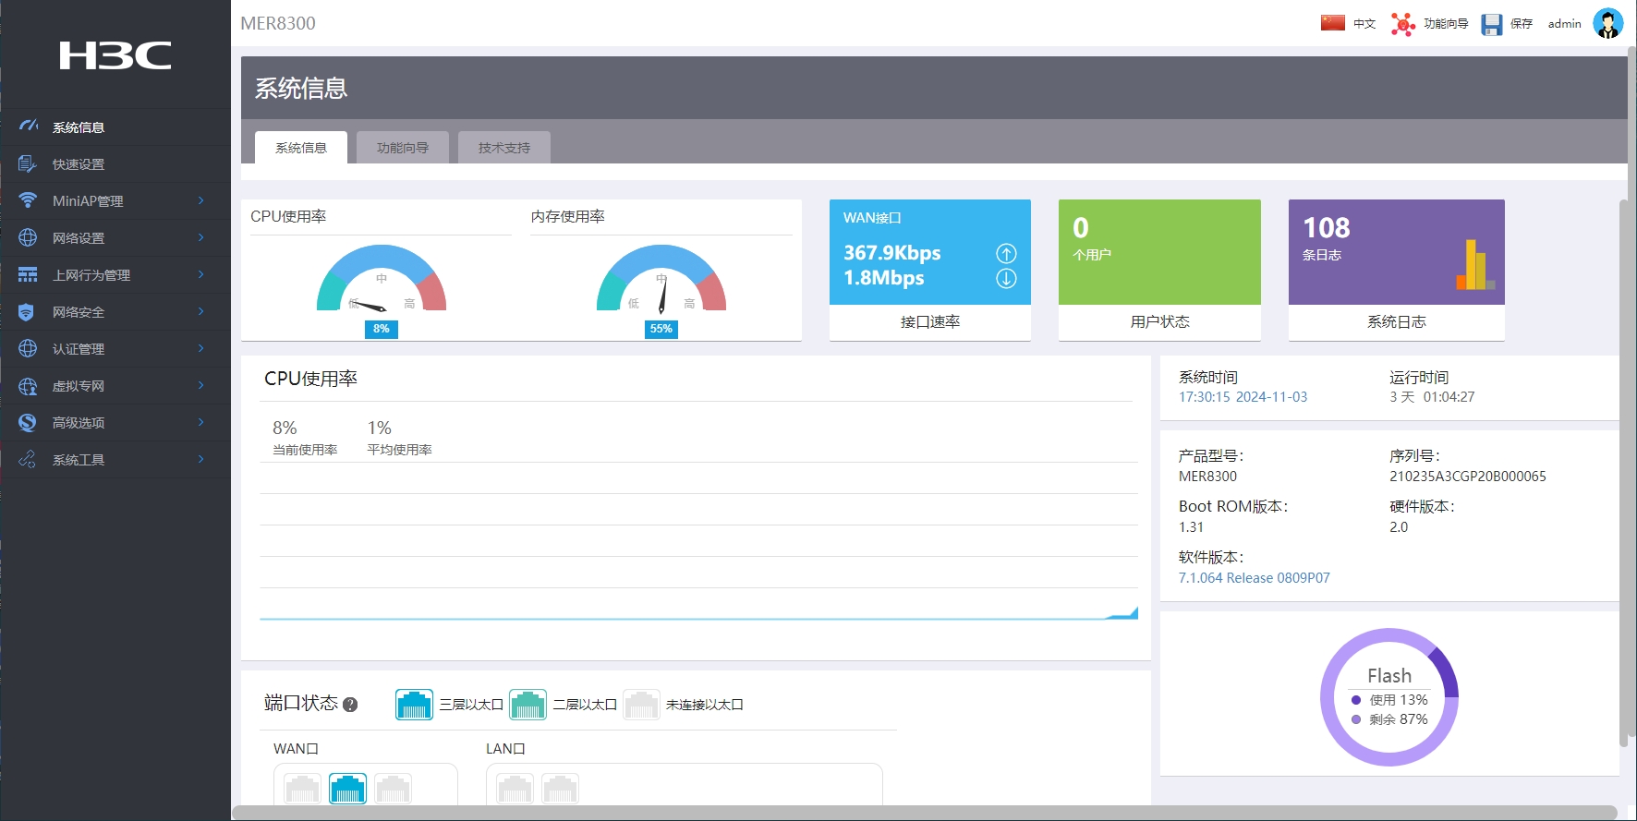Click the 端口状态 help question mark

pyautogui.click(x=350, y=705)
